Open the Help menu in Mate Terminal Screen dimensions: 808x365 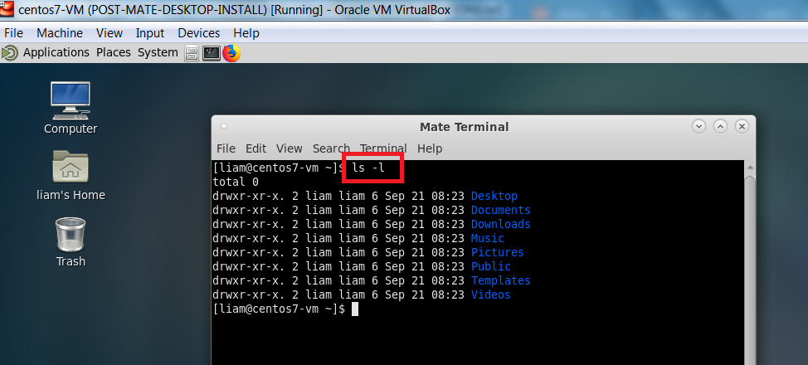[x=430, y=148]
